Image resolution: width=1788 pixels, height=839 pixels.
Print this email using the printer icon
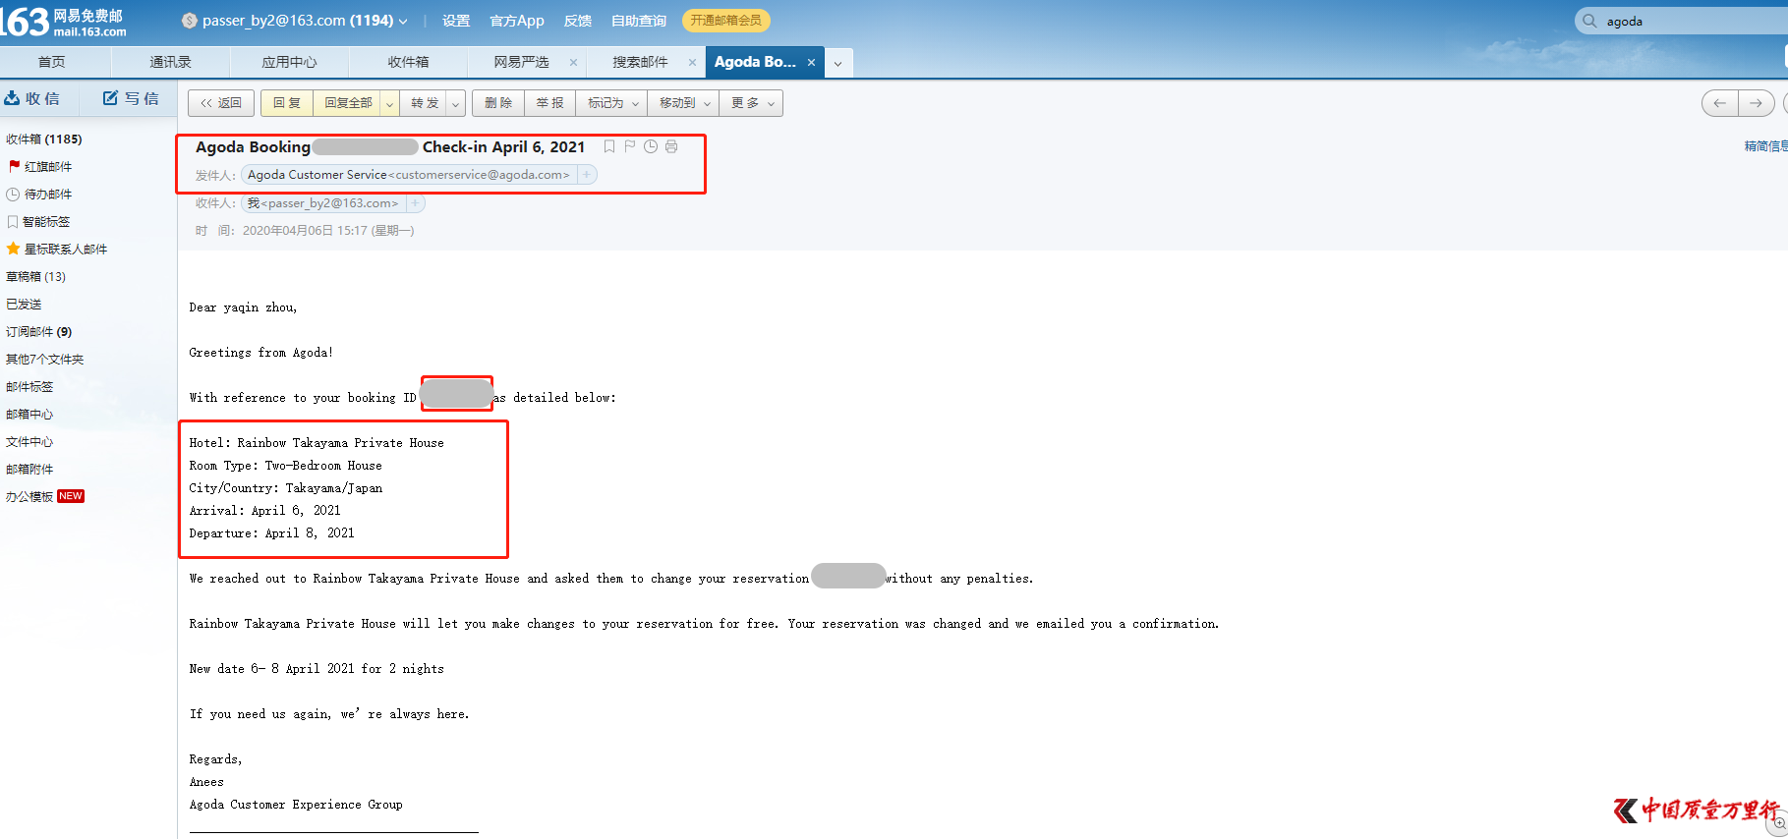[671, 146]
